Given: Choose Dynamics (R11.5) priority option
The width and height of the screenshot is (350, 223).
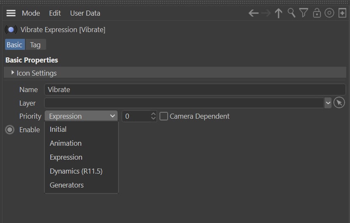Looking at the screenshot, I should click(x=76, y=171).
